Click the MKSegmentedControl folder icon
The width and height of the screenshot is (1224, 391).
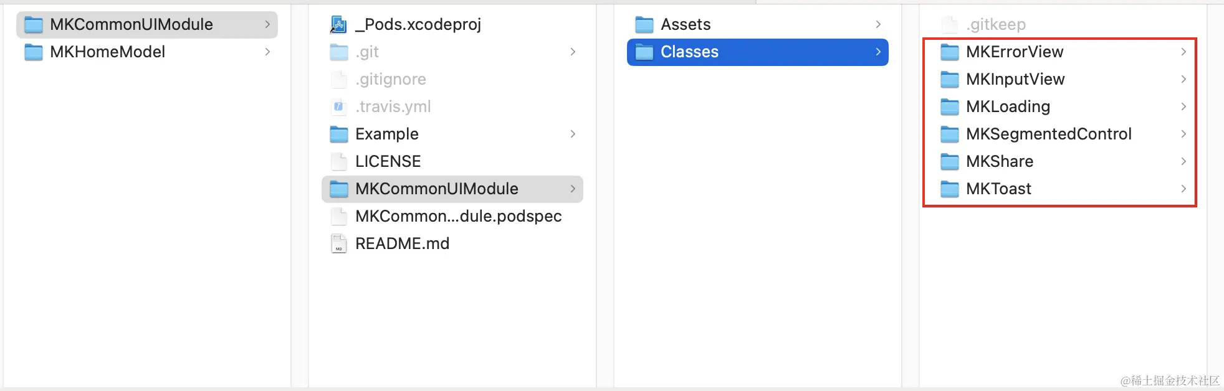(x=949, y=134)
